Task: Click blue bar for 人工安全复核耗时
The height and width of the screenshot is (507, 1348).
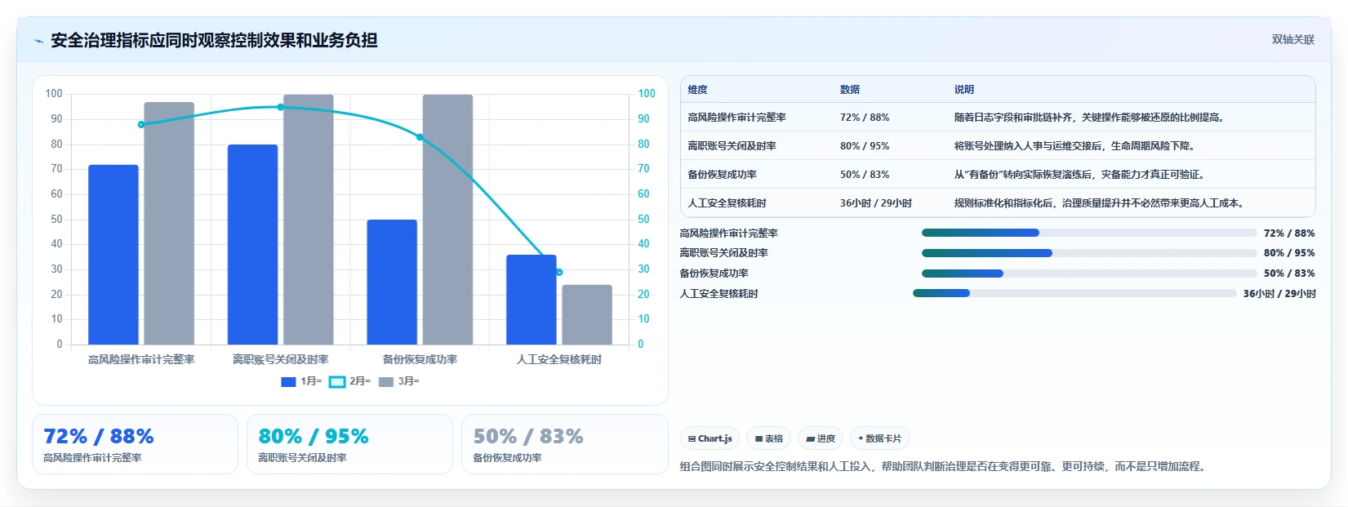Action: coord(532,300)
